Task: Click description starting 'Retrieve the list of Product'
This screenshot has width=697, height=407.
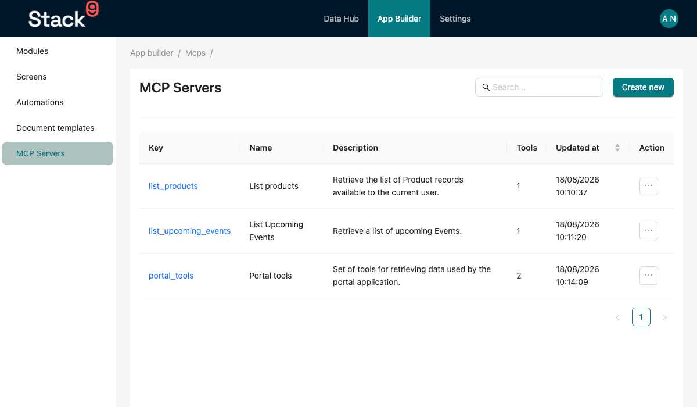Action: [x=398, y=186]
